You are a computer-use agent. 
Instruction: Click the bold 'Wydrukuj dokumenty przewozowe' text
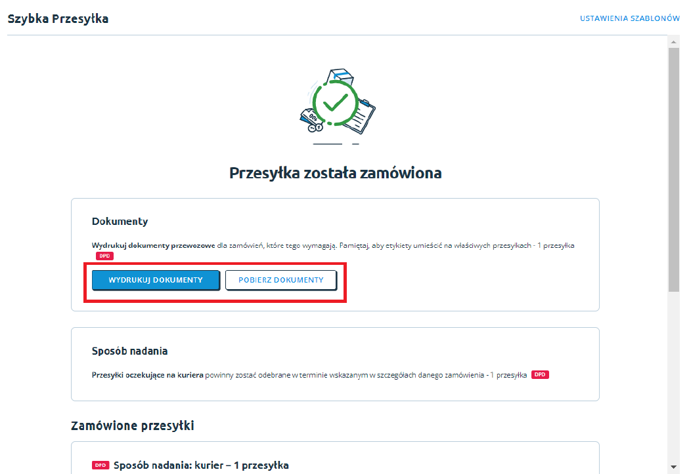click(x=153, y=245)
